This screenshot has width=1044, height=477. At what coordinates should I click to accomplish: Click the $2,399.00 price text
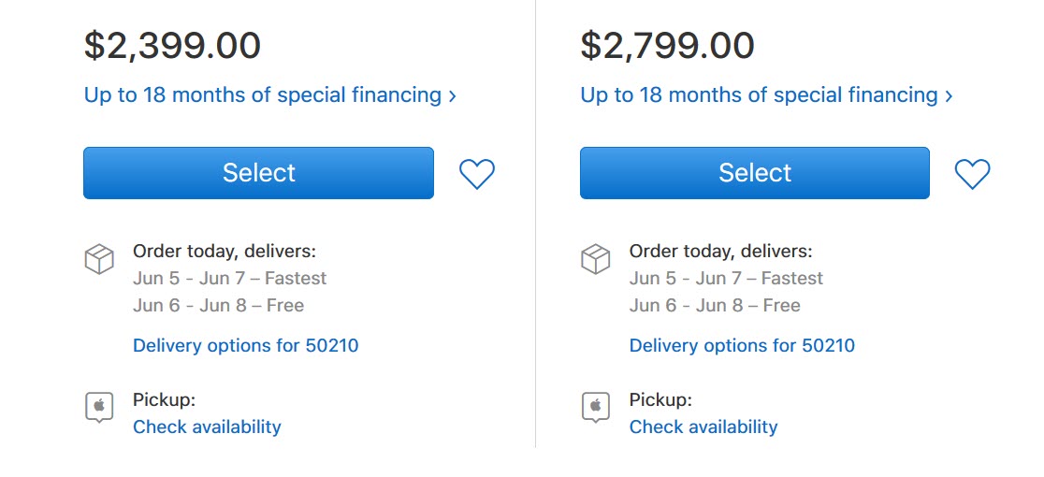172,45
